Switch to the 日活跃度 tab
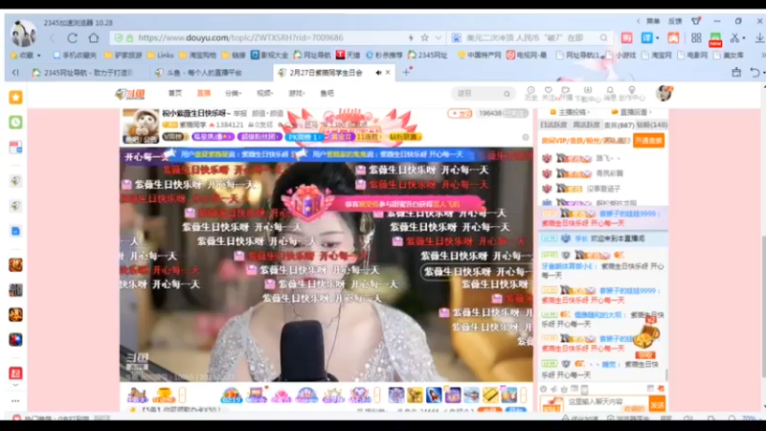 553,125
